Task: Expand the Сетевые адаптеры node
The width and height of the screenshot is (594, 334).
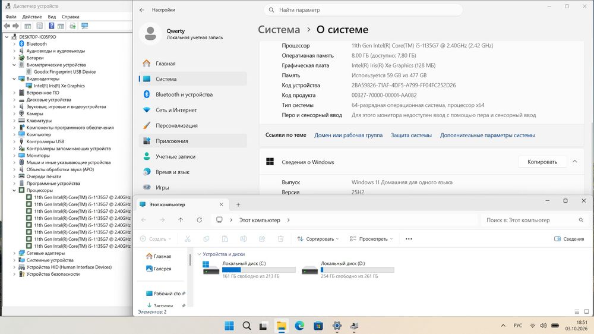Action: (x=14, y=253)
